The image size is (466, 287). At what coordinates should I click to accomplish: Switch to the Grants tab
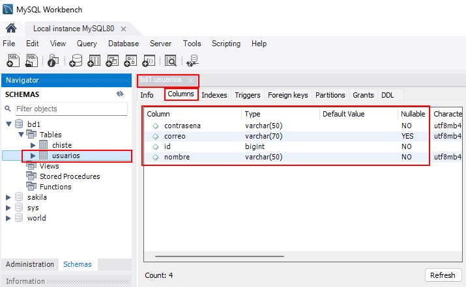[363, 95]
